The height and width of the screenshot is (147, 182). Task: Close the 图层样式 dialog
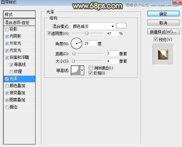(x=177, y=2)
